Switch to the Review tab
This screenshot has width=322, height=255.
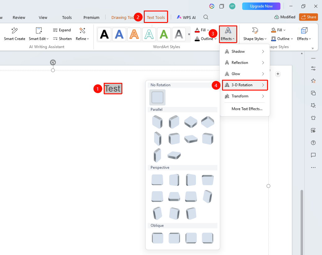point(19,17)
